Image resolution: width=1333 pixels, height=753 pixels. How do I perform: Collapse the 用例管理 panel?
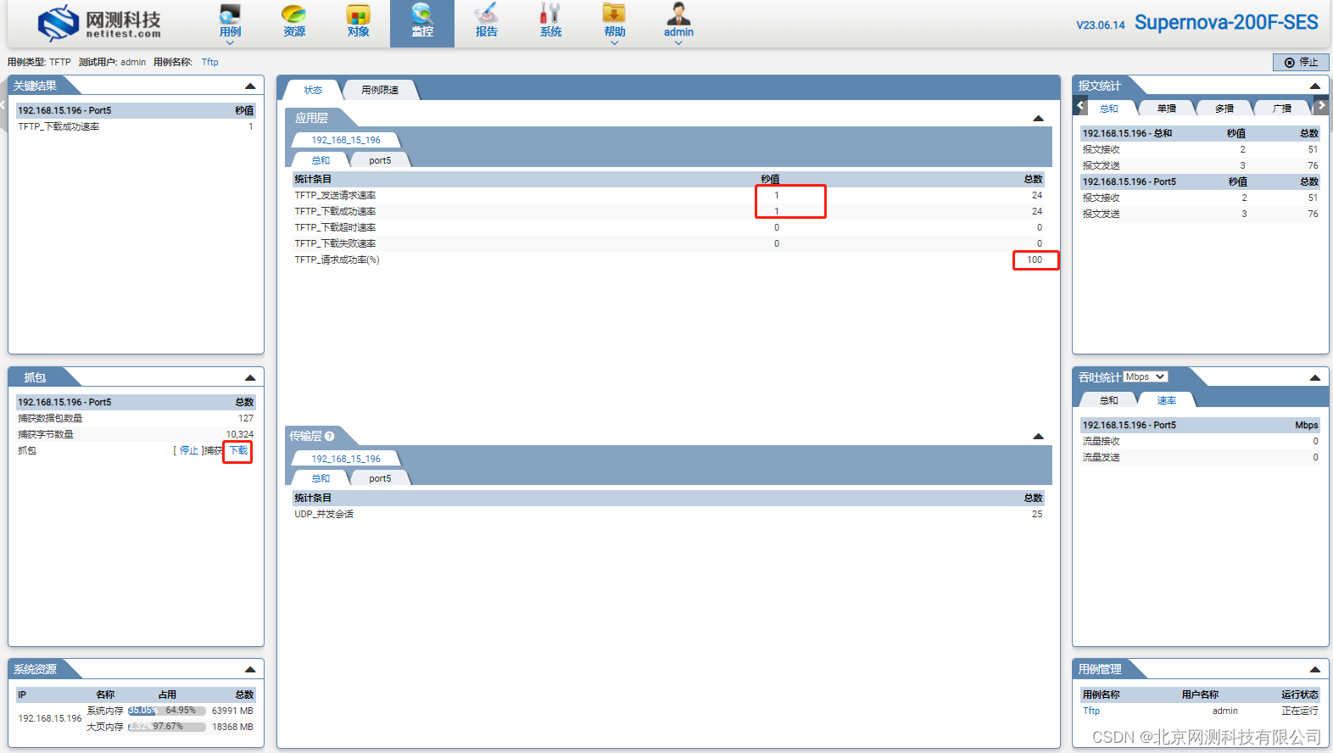tap(1315, 669)
